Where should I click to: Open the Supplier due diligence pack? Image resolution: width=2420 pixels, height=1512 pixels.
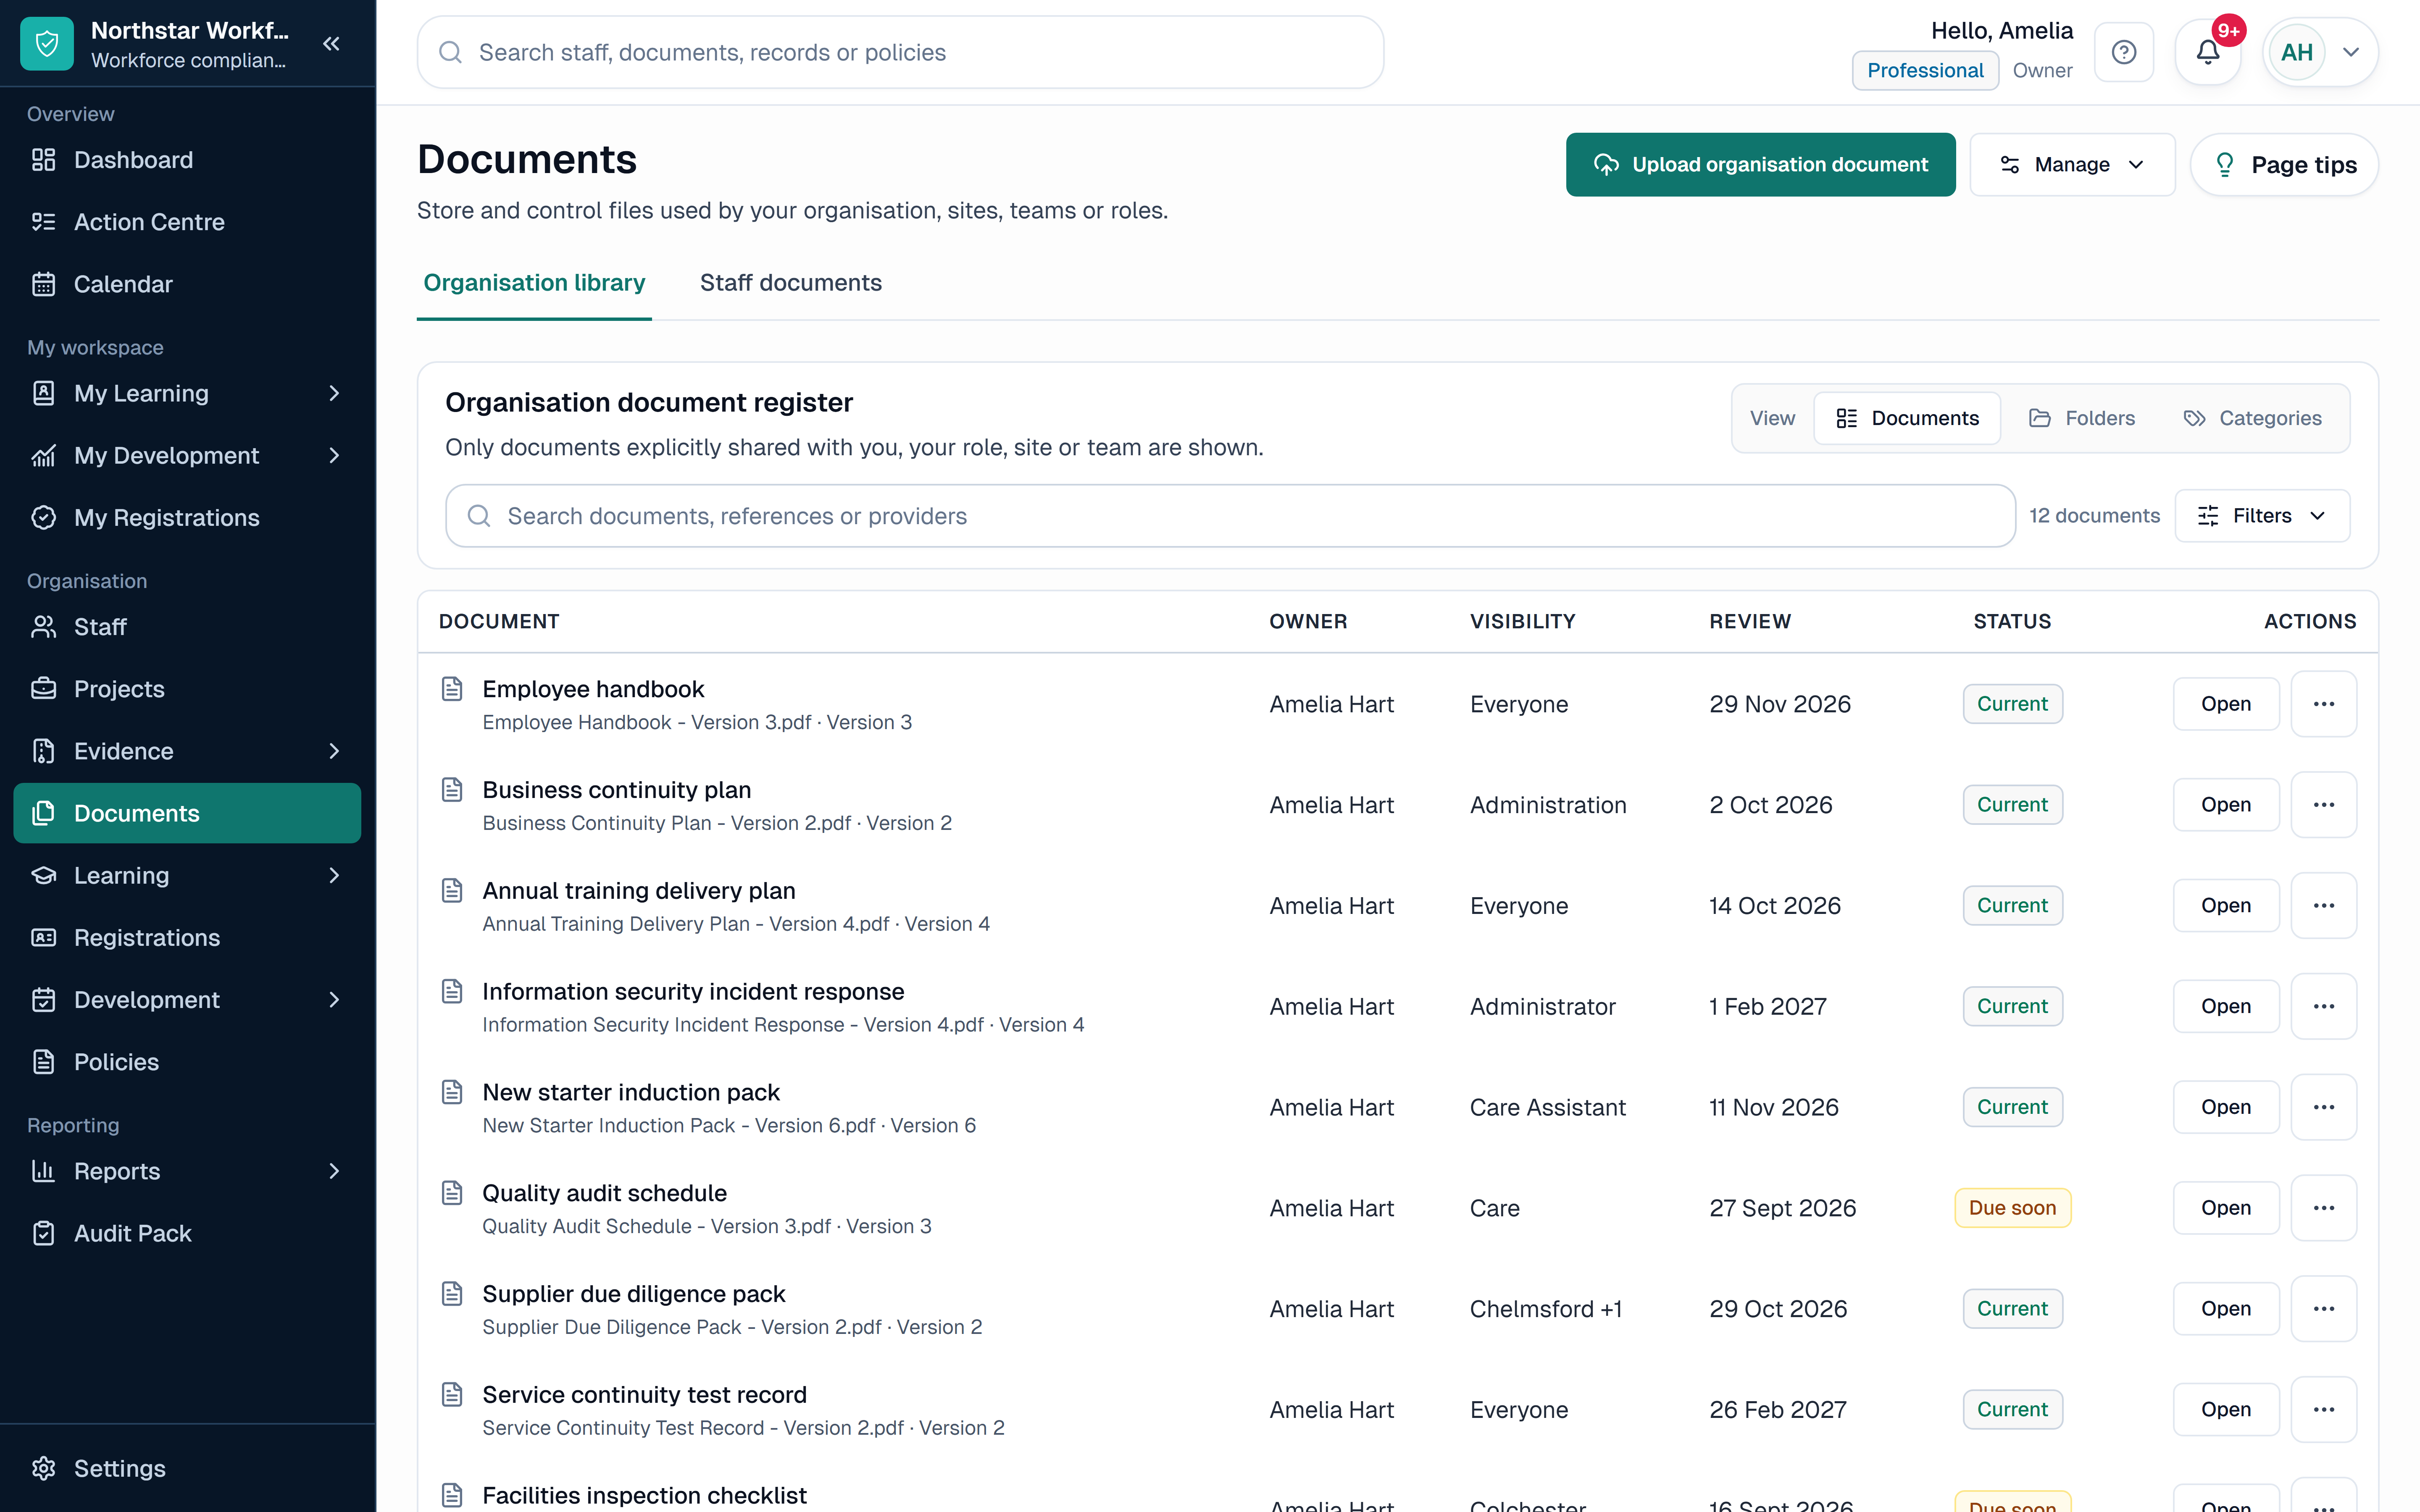pyautogui.click(x=2226, y=1309)
